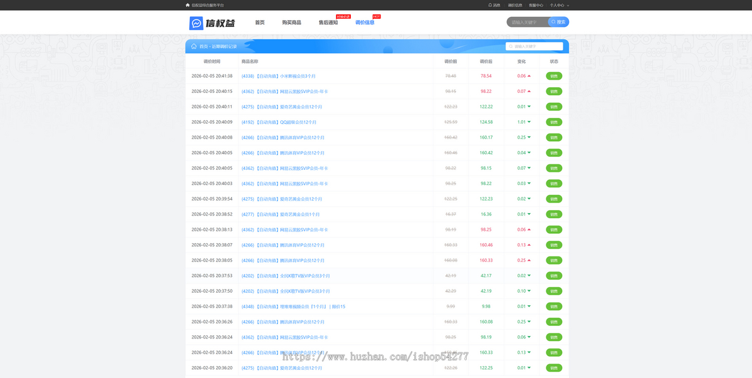The width and height of the screenshot is (752, 378).
Task: Click the red up arrow on the 20:38:13 row
Action: tap(529, 229)
